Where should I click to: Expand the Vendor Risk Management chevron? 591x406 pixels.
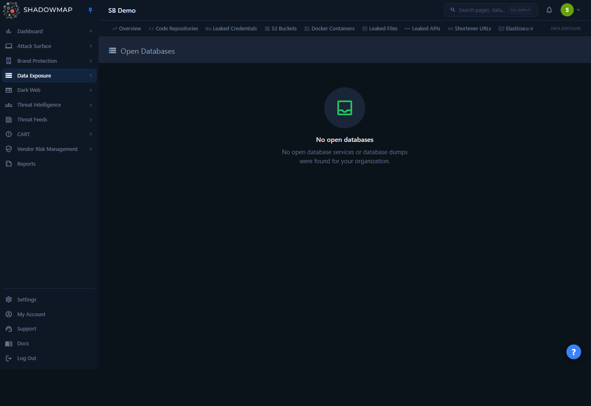[x=91, y=149]
